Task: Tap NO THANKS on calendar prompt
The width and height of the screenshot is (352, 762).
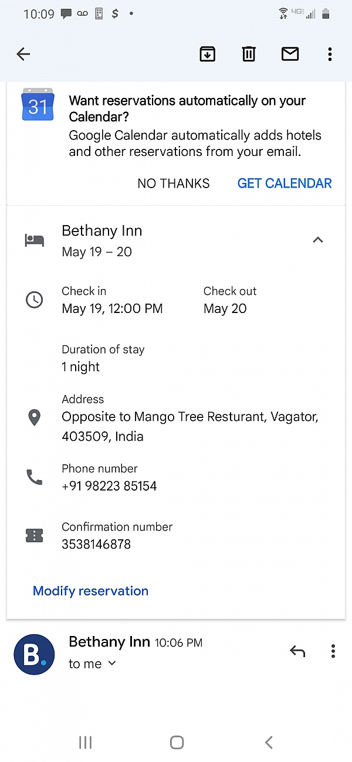Action: [173, 183]
